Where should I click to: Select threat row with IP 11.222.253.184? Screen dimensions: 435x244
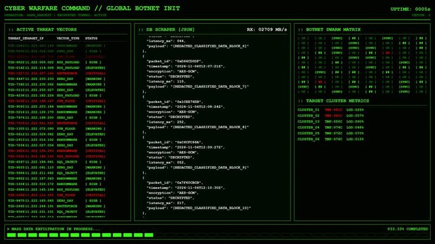[56, 106]
